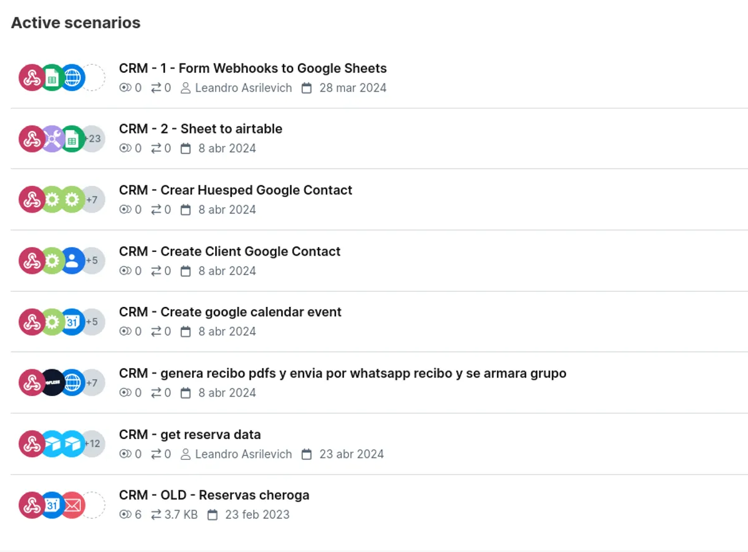Click the HTTP globe icon beside Google Sheets
The image size is (748, 552).
(72, 77)
